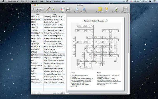
Task: Select the highlighted pyramid word row
Action: tap(48, 55)
